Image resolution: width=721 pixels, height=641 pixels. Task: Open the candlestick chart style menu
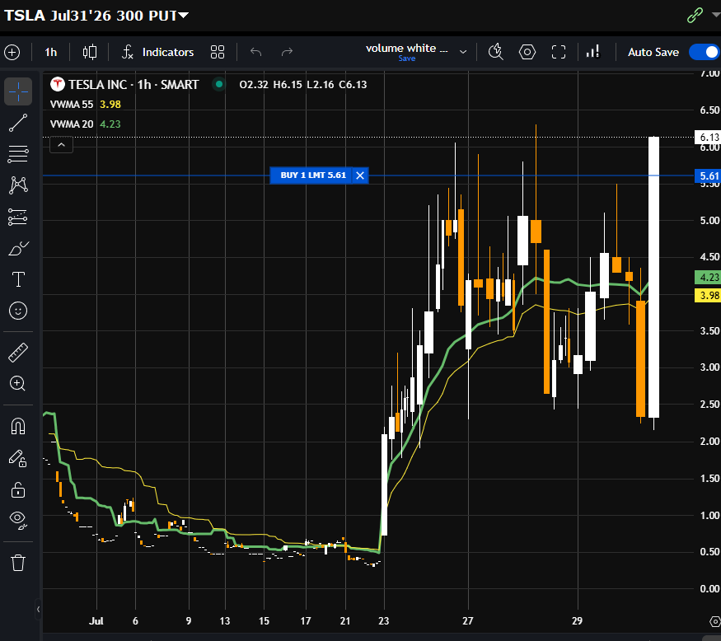[90, 52]
